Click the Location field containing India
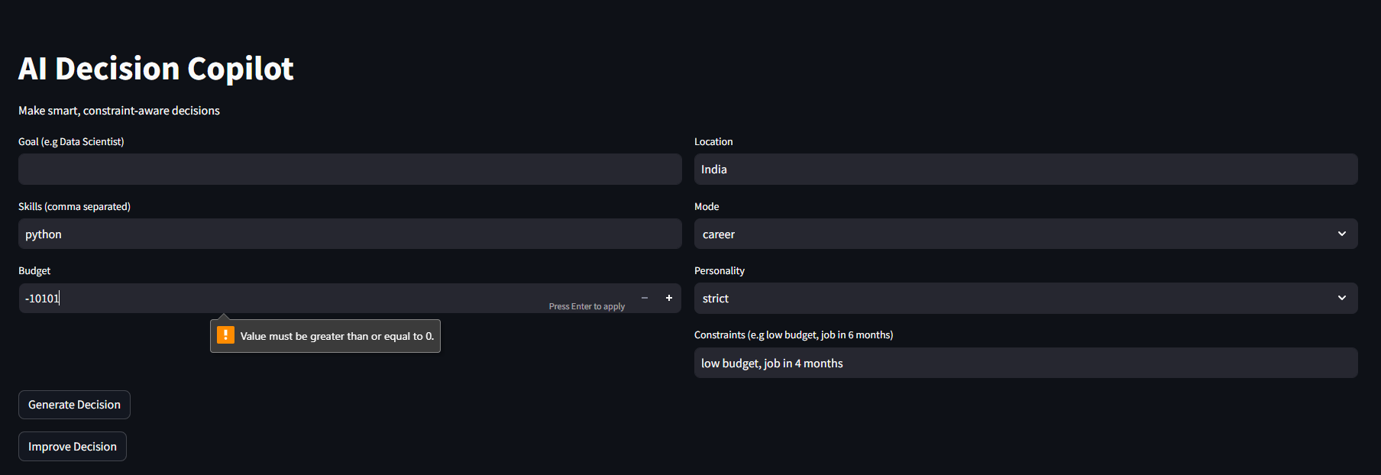Screen dimensions: 1381x475 coord(1025,169)
